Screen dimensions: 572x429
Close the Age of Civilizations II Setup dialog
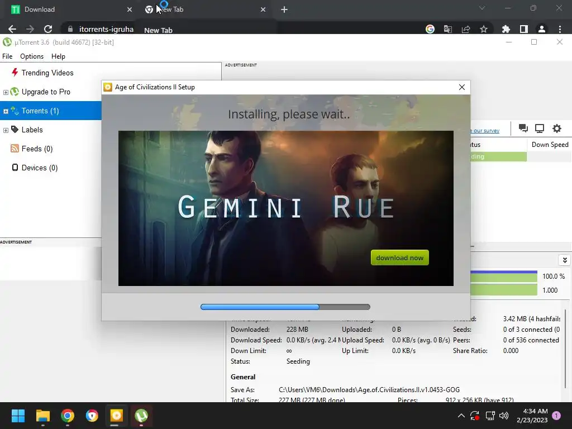(x=462, y=87)
